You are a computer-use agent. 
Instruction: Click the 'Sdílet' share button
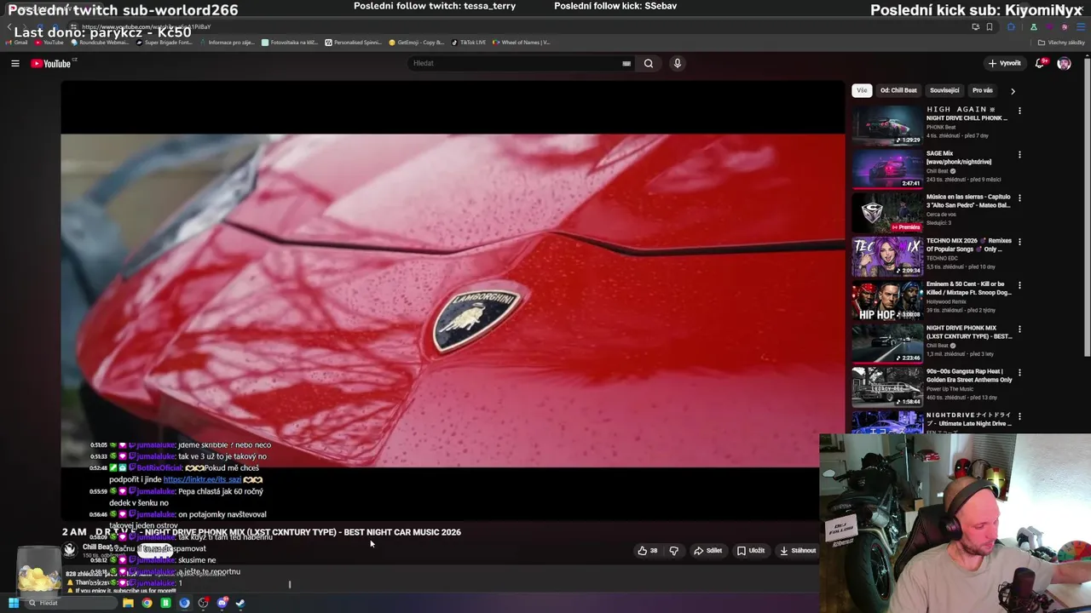point(707,551)
